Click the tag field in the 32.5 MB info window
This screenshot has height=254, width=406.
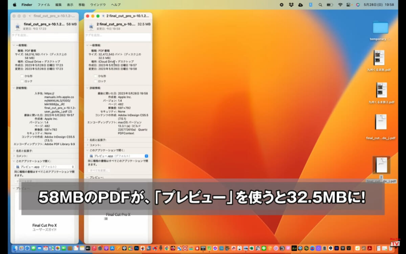(x=118, y=37)
